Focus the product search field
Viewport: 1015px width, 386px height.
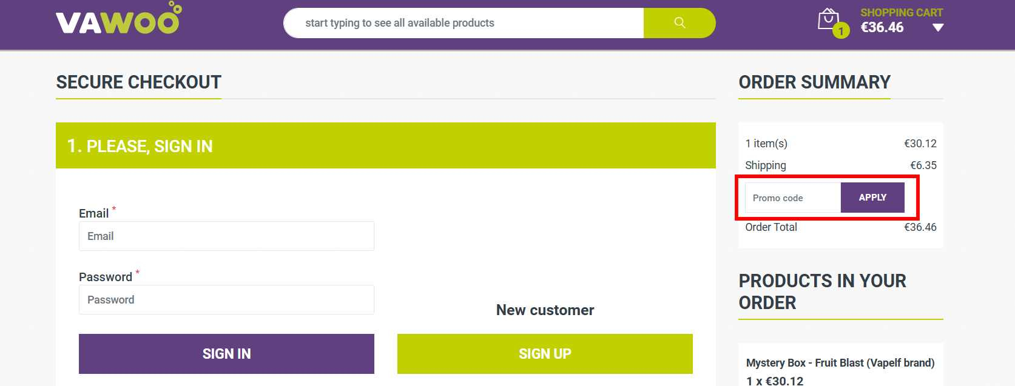[x=463, y=23]
